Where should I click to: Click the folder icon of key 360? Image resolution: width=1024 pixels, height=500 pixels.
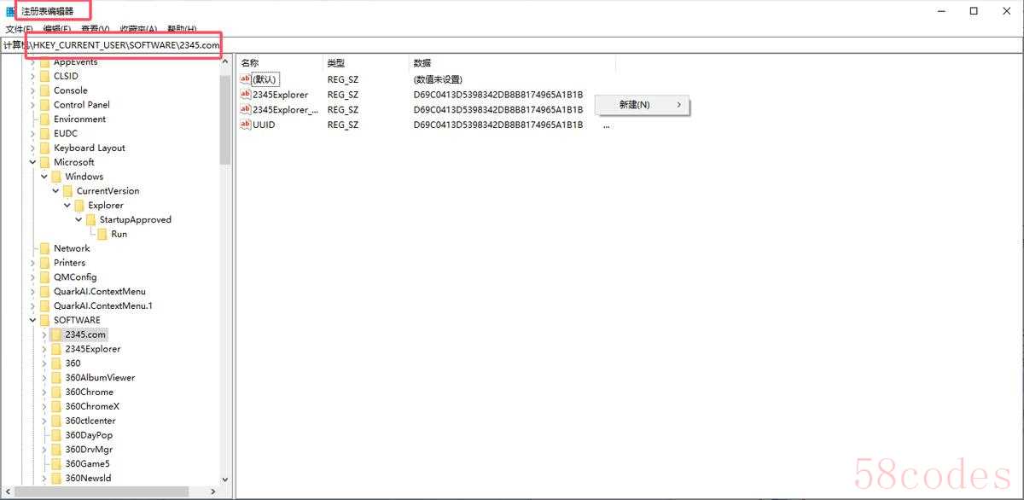point(56,363)
